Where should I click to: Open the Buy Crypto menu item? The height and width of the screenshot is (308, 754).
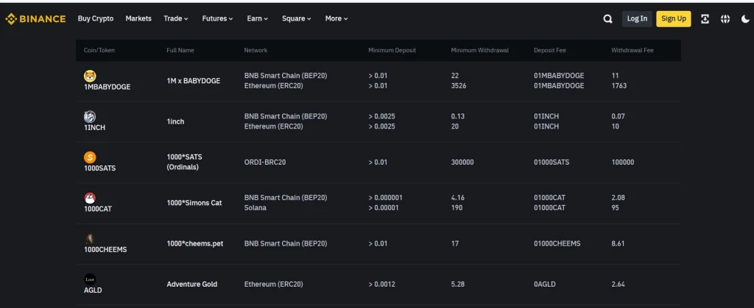point(96,18)
